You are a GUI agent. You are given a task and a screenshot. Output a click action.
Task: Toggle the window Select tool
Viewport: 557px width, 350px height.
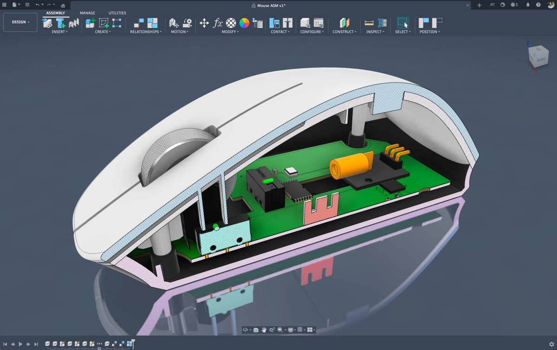pos(402,23)
